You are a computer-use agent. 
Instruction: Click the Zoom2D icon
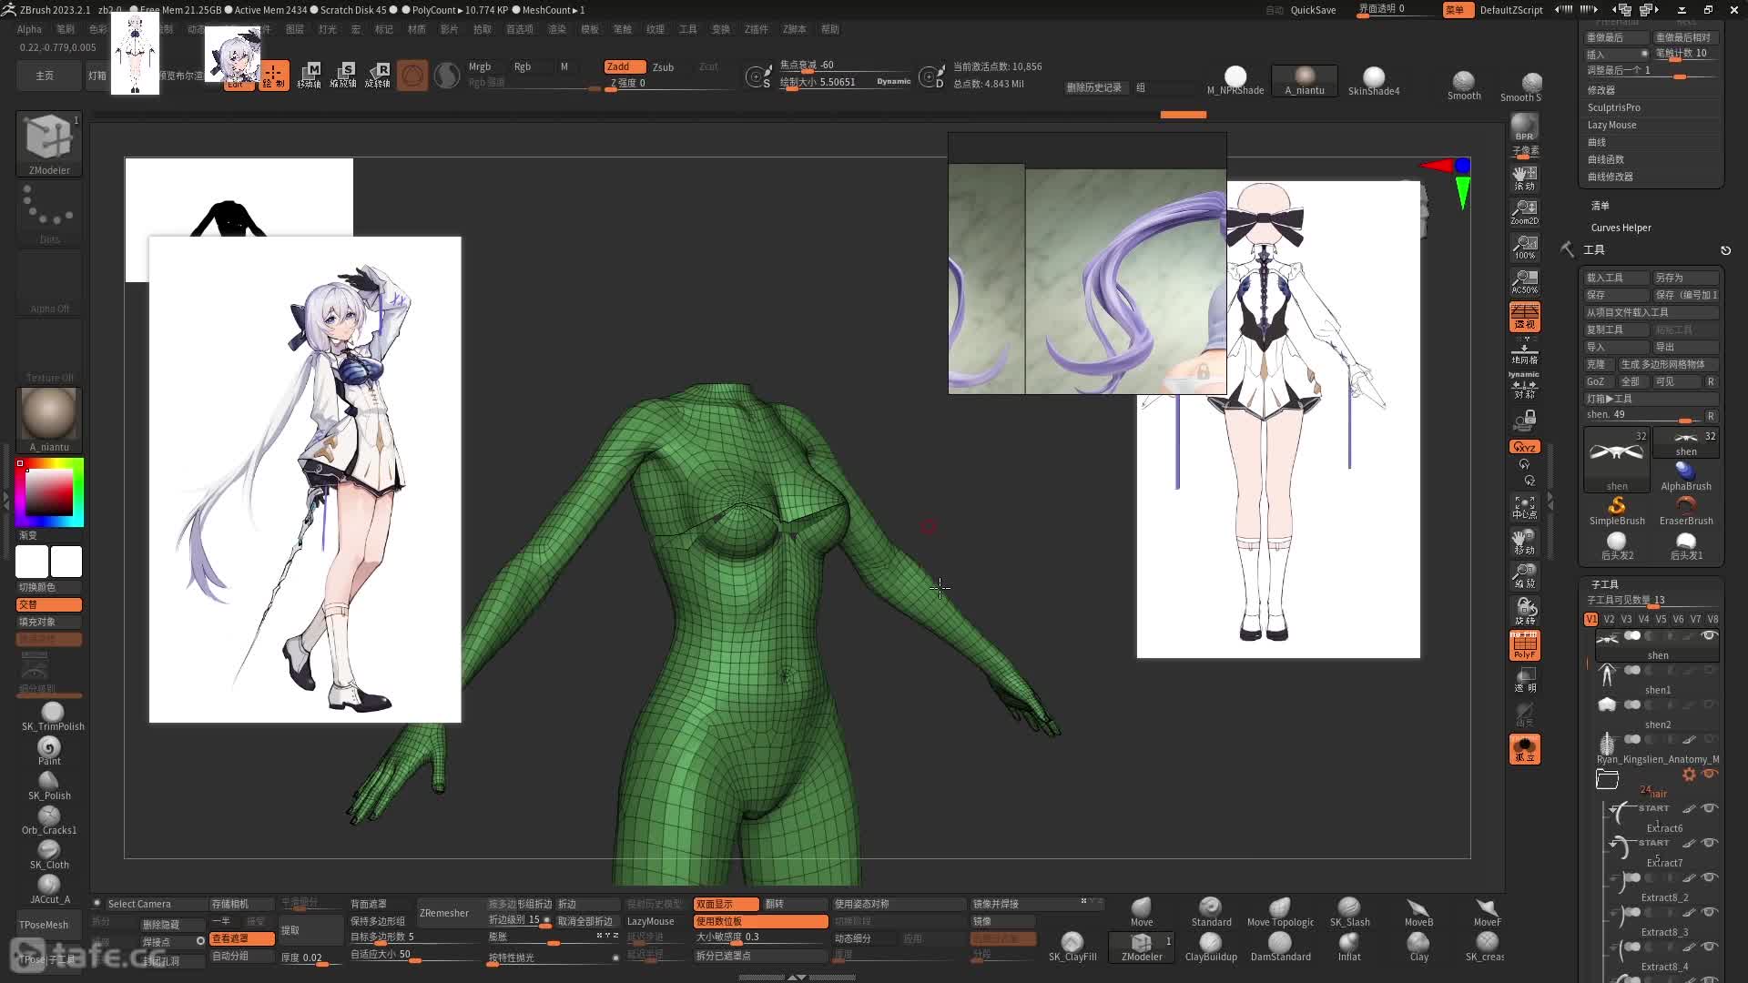click(1524, 212)
